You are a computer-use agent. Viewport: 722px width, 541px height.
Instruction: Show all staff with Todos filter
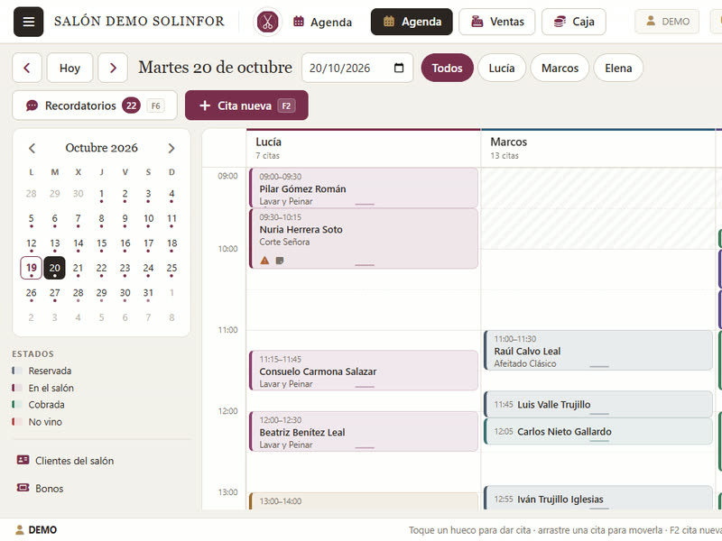[x=447, y=69]
